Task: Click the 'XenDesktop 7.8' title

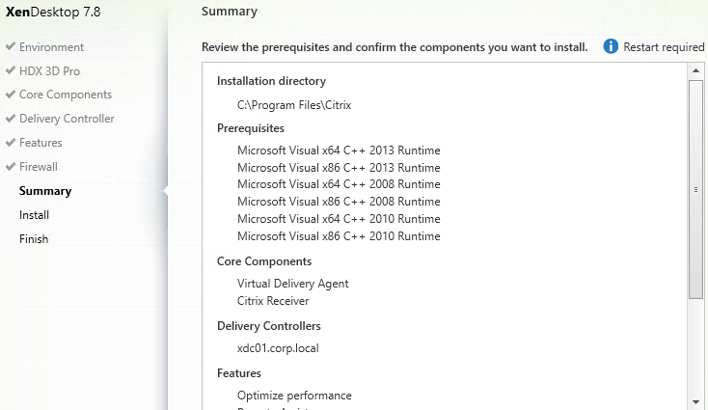Action: click(x=53, y=12)
